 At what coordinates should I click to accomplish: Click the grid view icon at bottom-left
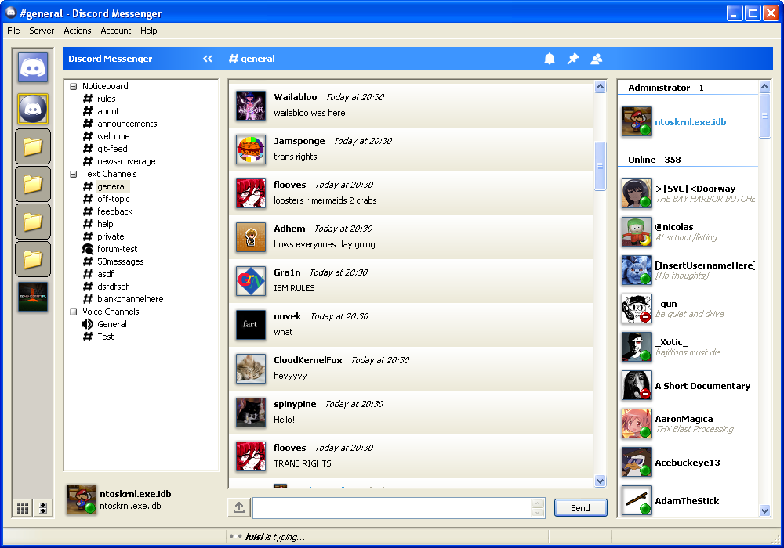click(23, 508)
